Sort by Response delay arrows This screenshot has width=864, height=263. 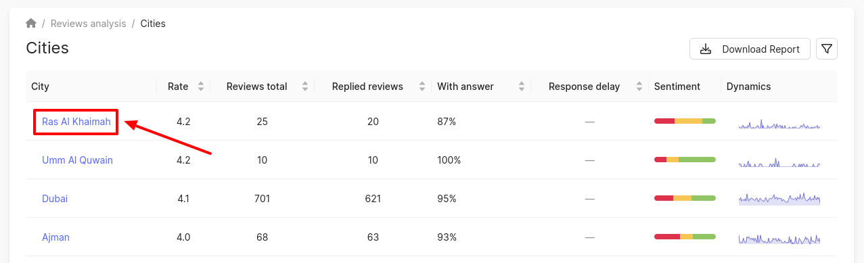pyautogui.click(x=639, y=87)
